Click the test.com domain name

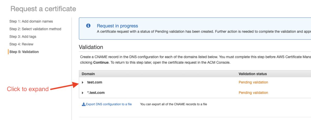pos(95,82)
